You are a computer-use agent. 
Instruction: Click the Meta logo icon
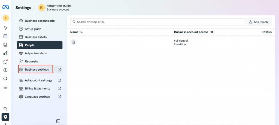tap(5, 7)
